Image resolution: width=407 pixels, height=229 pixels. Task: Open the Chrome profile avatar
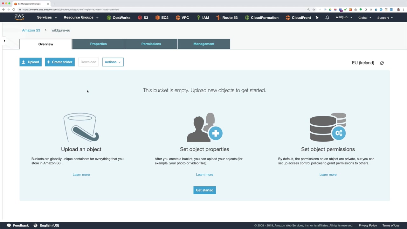398,10
